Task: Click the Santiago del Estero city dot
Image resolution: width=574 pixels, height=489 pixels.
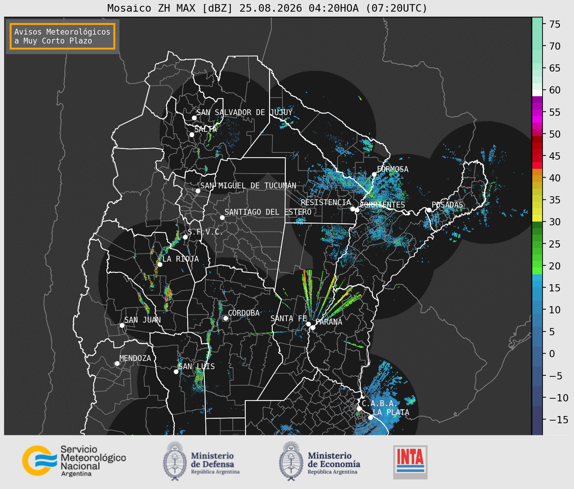Action: [222, 217]
